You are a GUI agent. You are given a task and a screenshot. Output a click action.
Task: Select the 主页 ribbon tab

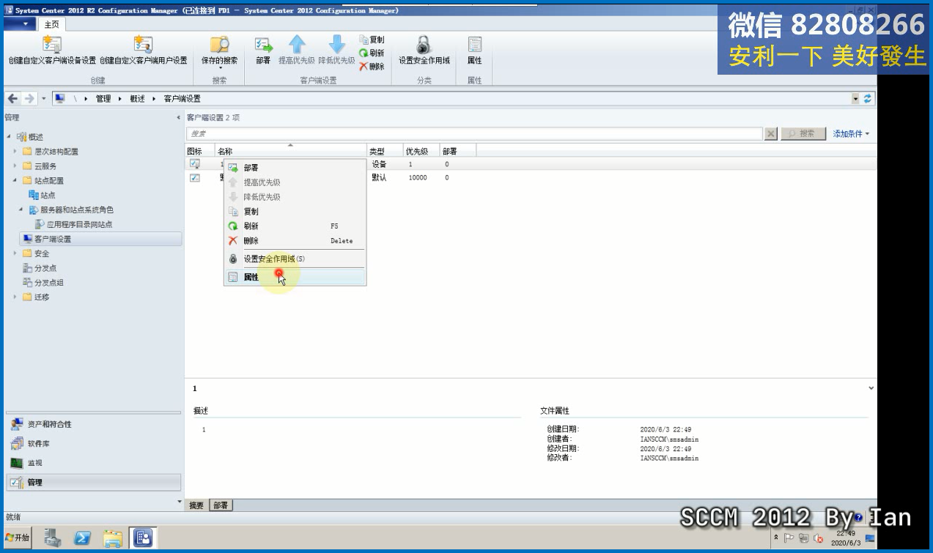click(x=51, y=24)
